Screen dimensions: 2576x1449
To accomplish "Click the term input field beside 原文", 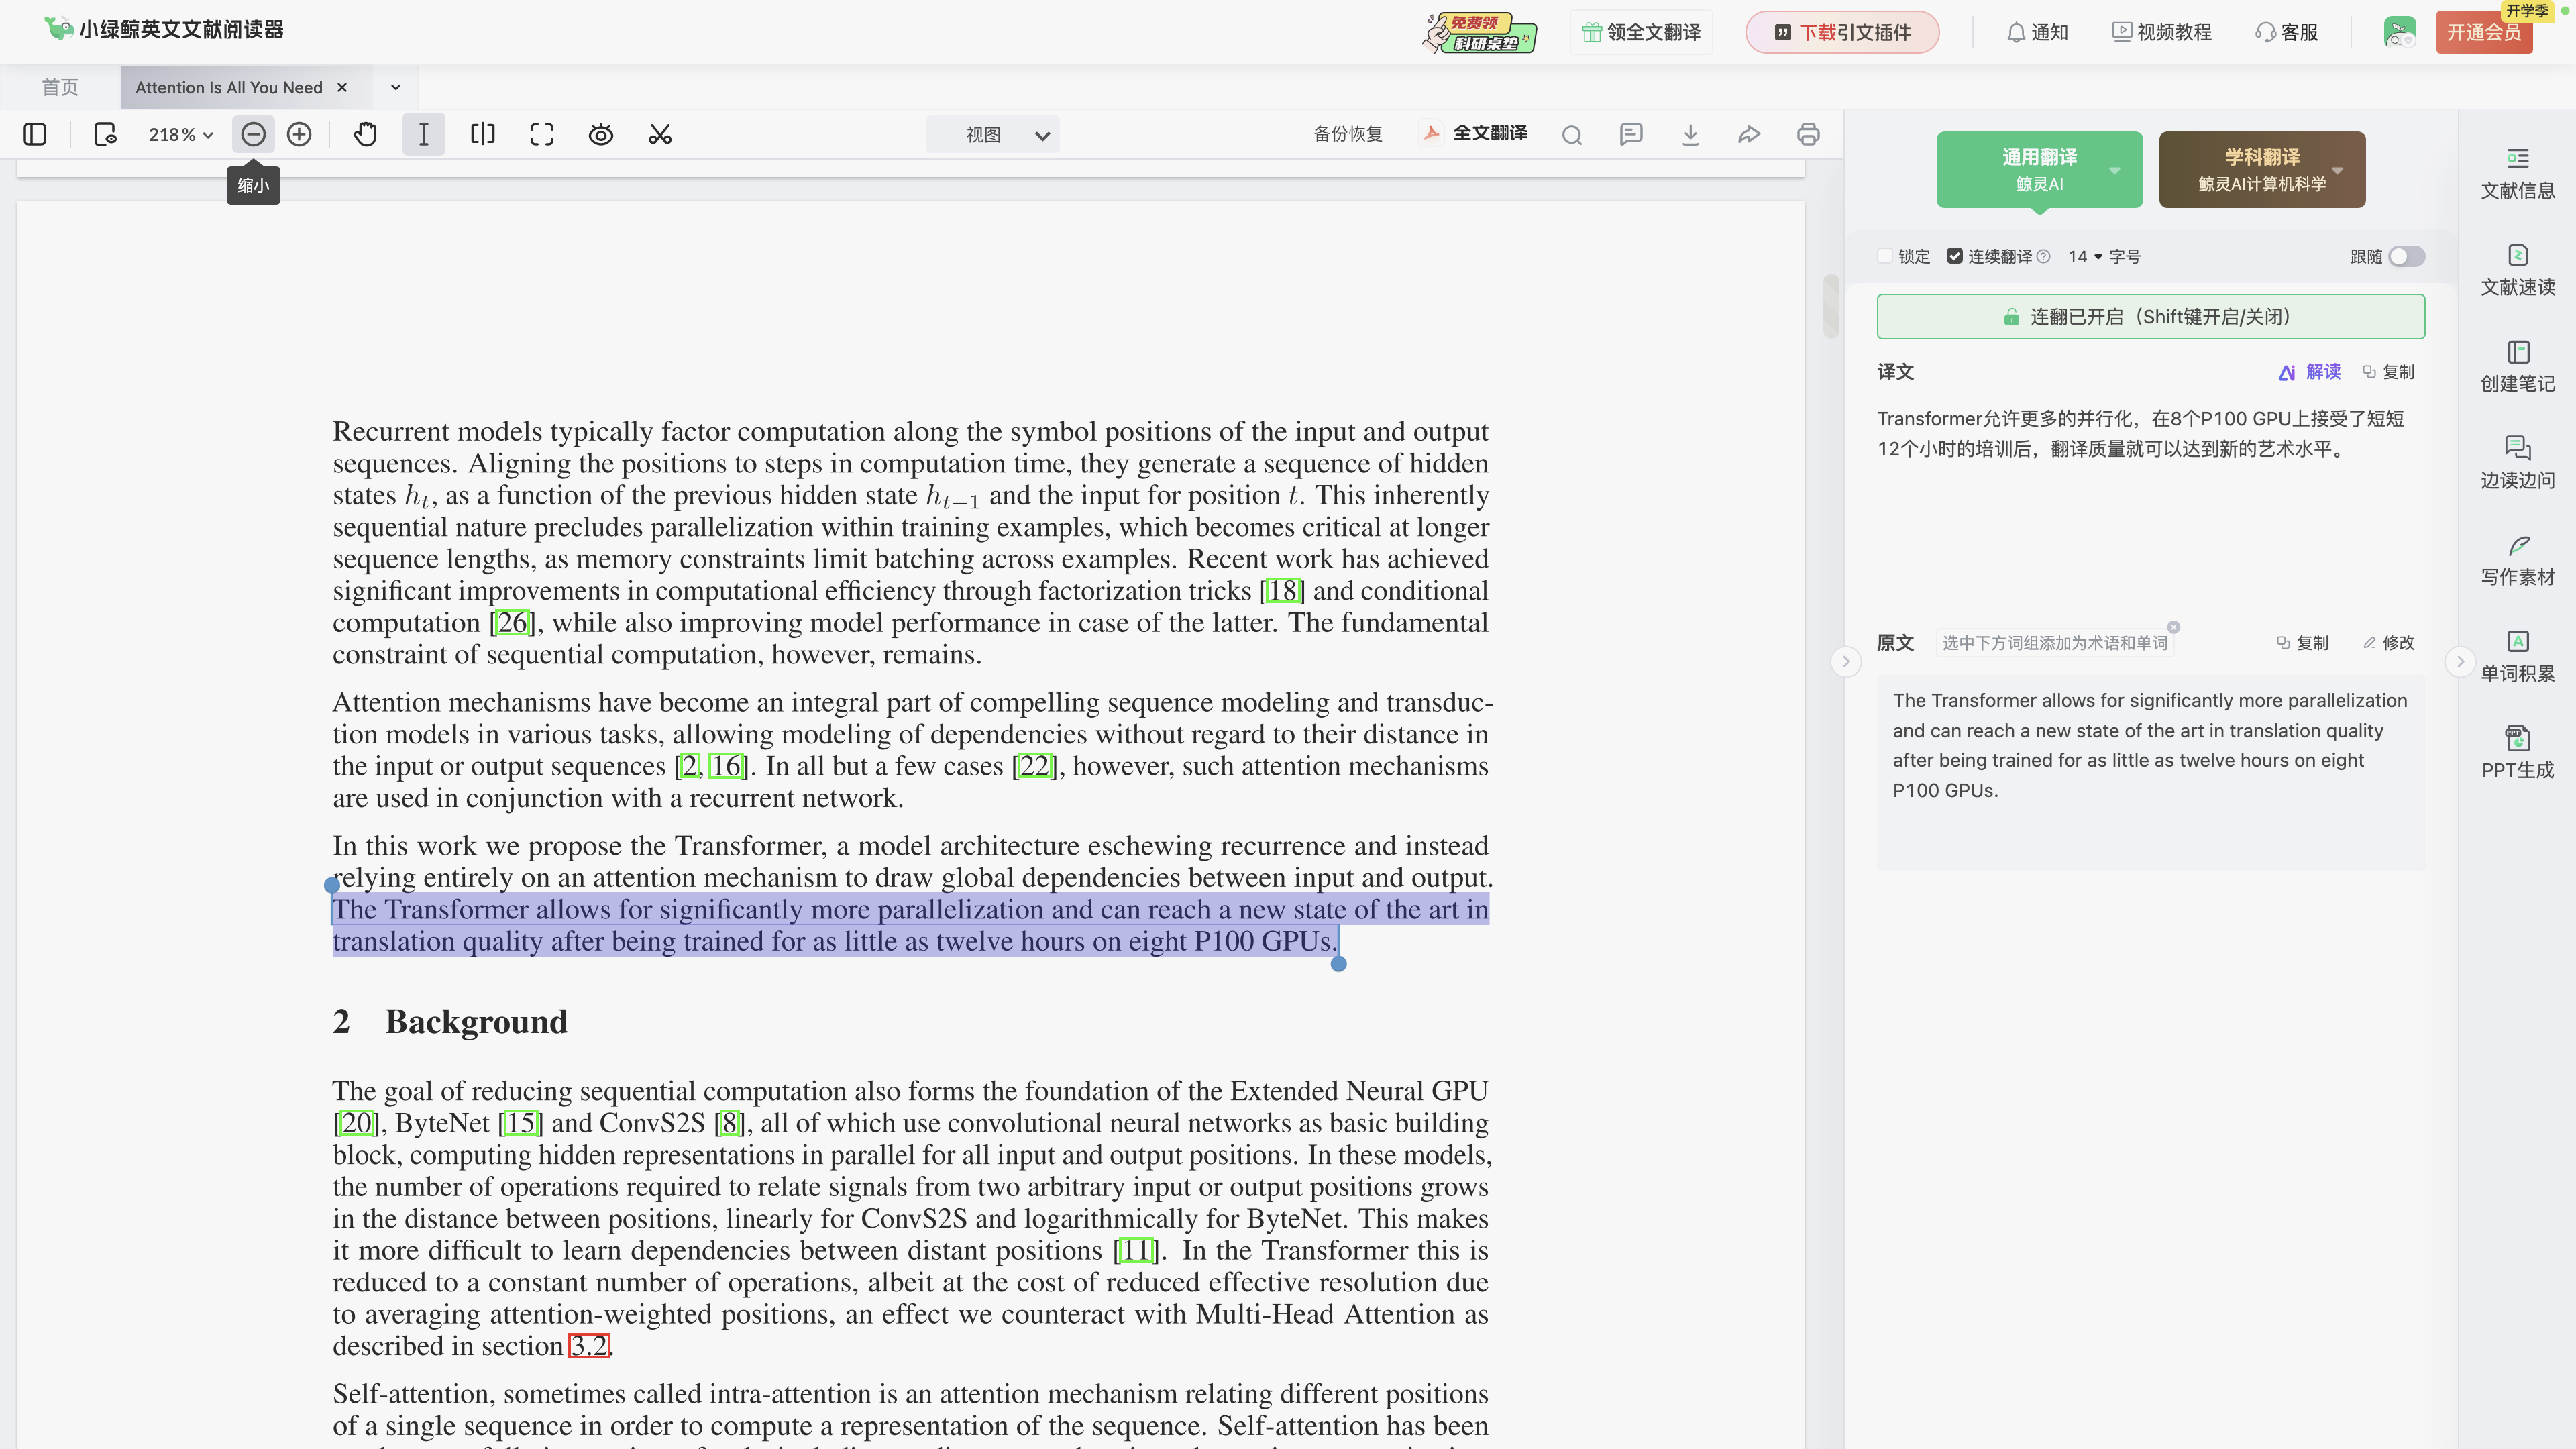I will tap(2054, 642).
